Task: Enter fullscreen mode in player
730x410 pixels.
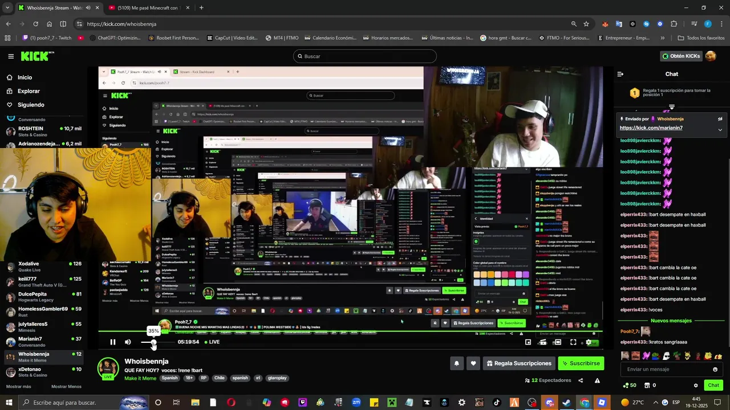Action: click(573, 342)
